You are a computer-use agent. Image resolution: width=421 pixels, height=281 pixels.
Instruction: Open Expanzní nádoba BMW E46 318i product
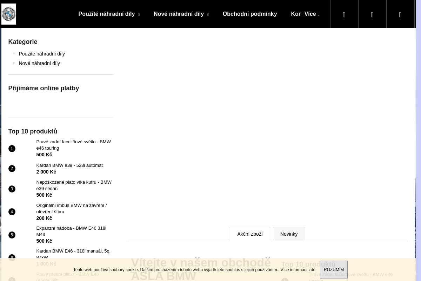[x=71, y=231]
